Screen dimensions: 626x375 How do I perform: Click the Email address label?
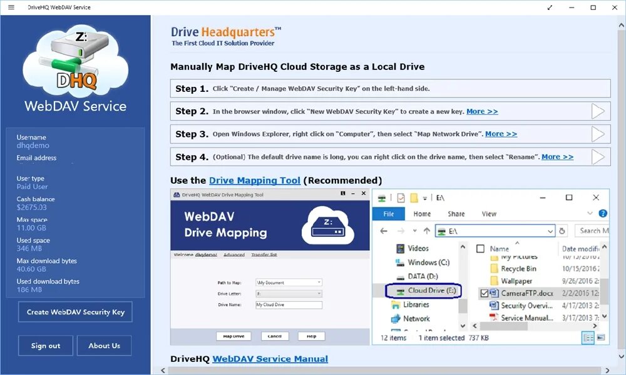[36, 157]
